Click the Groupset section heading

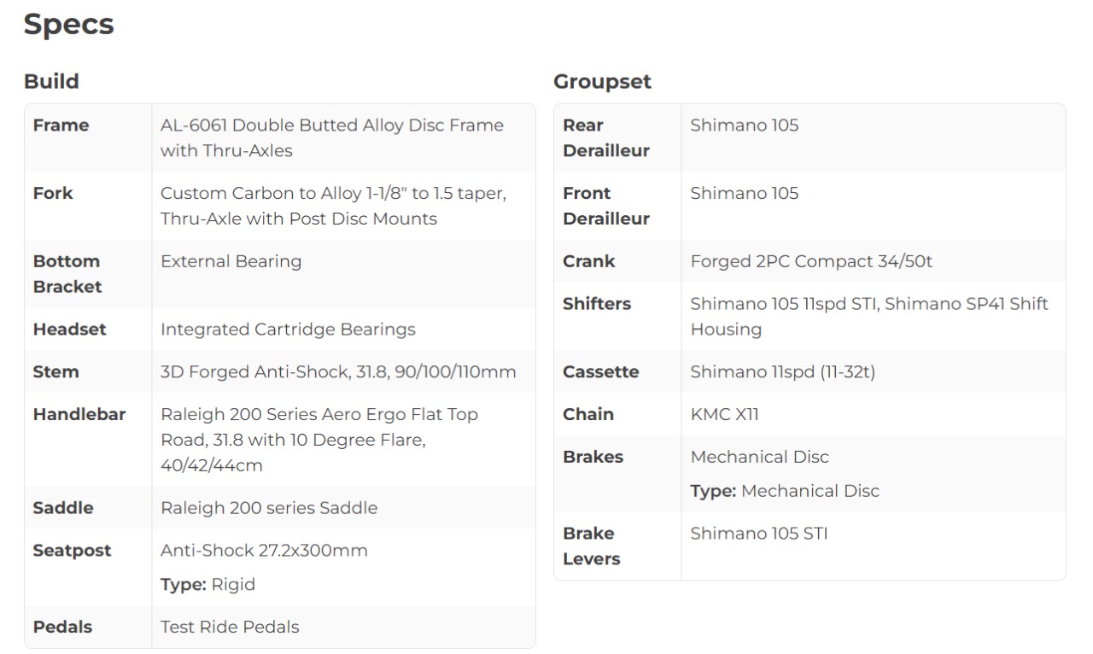(602, 82)
